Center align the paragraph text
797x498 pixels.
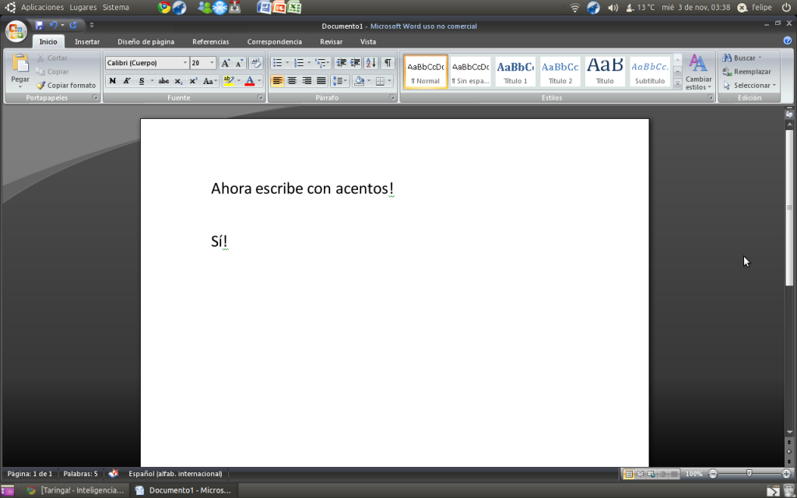pyautogui.click(x=292, y=81)
